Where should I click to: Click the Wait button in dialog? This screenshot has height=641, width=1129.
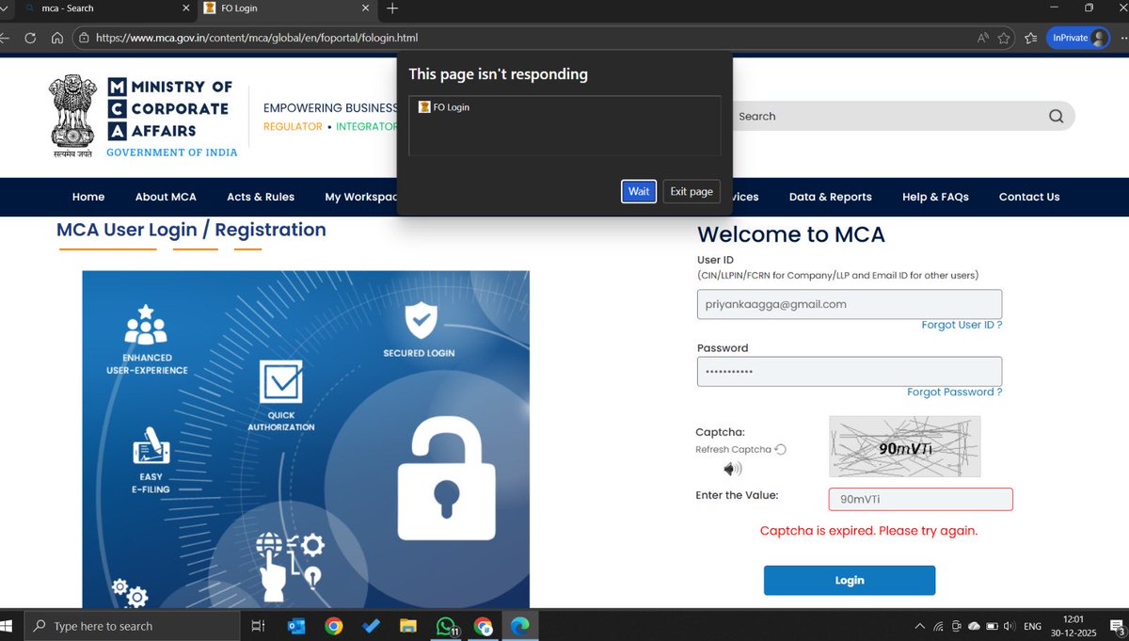tap(639, 191)
